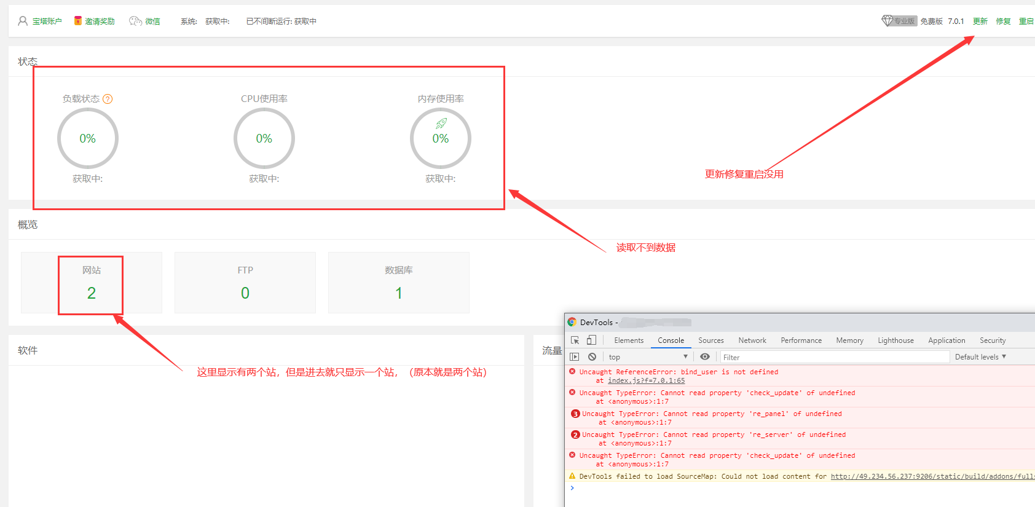1035x507 pixels.
Task: Switch to the Memory tab
Action: 850,340
